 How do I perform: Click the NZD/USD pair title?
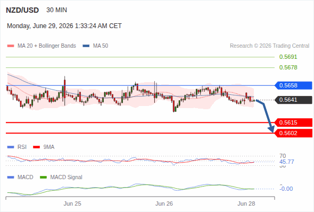[x=22, y=10]
